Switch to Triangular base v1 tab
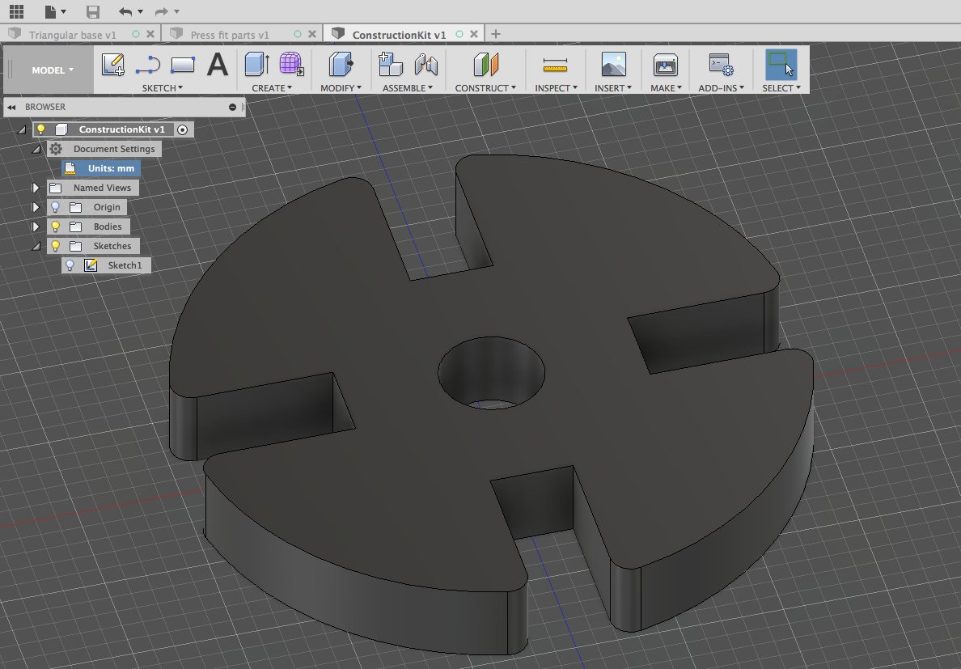This screenshot has height=669, width=961. 72,35
